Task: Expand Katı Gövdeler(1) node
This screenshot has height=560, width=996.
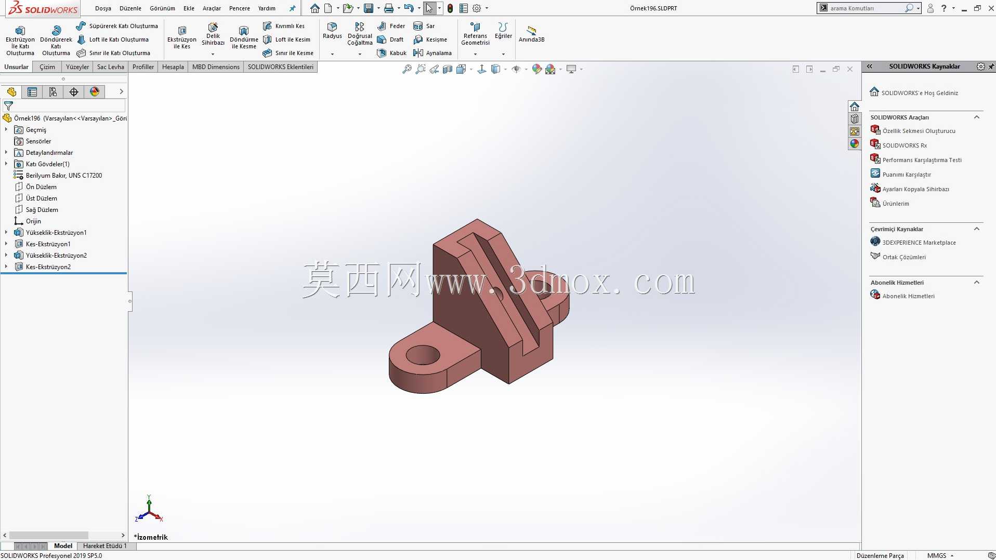Action: pos(6,164)
